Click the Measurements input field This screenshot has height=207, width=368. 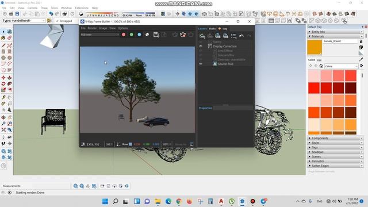[x=46, y=186]
